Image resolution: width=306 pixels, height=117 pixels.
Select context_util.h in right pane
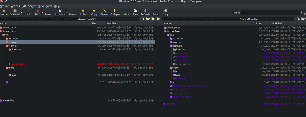tap(179, 90)
